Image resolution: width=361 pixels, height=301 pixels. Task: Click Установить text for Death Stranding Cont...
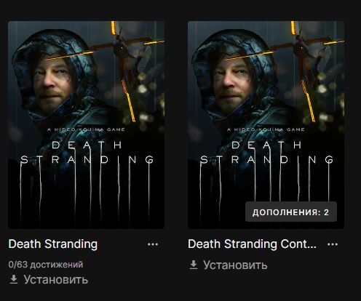click(x=235, y=265)
